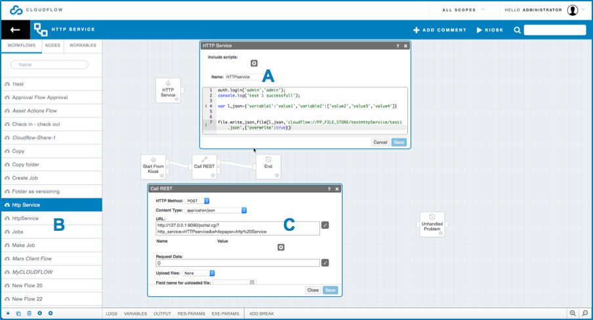
Task: Click into the header search field
Action: tap(555, 30)
